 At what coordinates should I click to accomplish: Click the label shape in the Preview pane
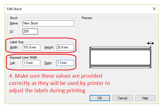[x=120, y=57]
